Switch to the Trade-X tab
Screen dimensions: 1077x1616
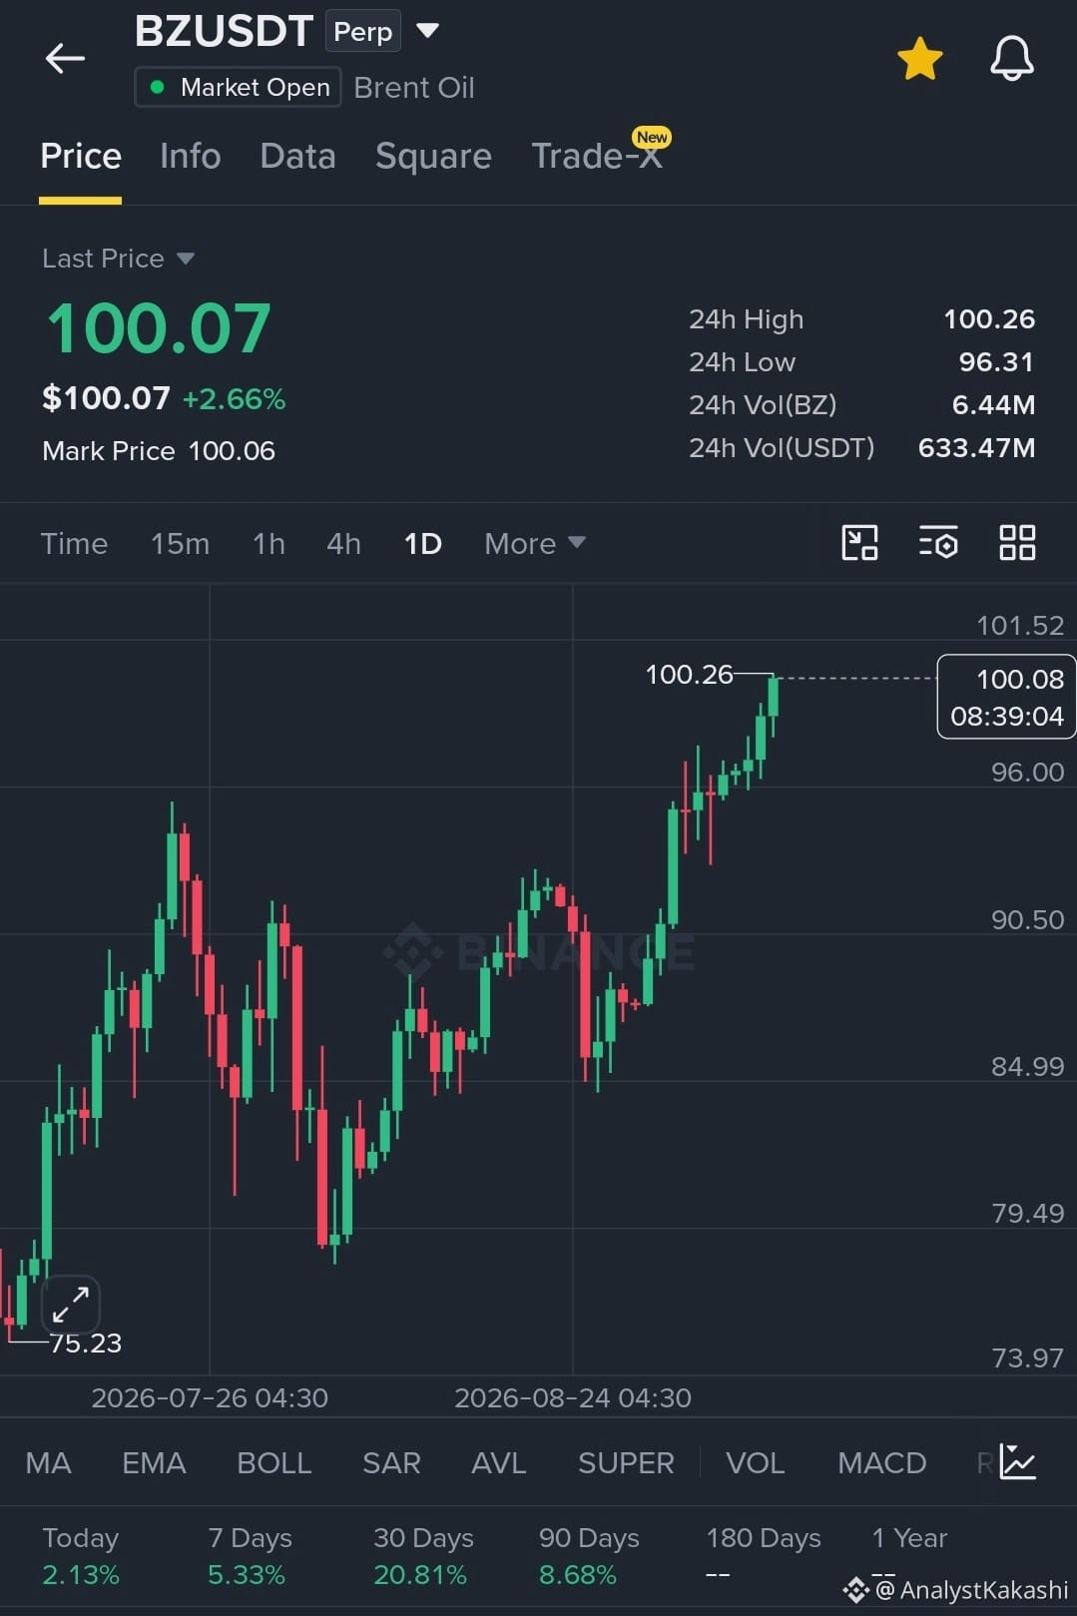click(x=597, y=157)
